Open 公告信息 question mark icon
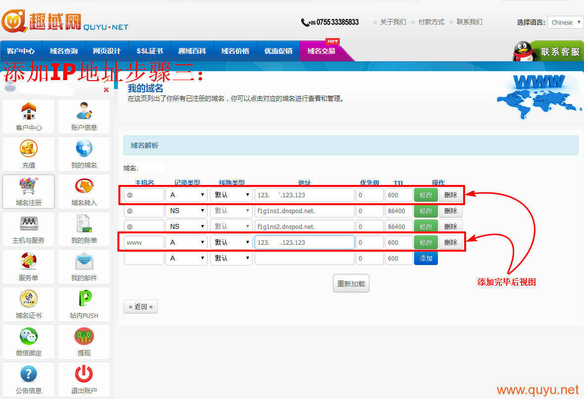 pyautogui.click(x=29, y=374)
